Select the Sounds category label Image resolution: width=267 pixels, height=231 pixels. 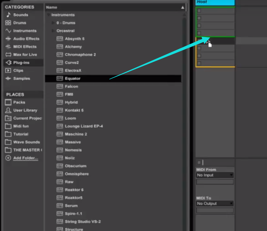click(21, 15)
